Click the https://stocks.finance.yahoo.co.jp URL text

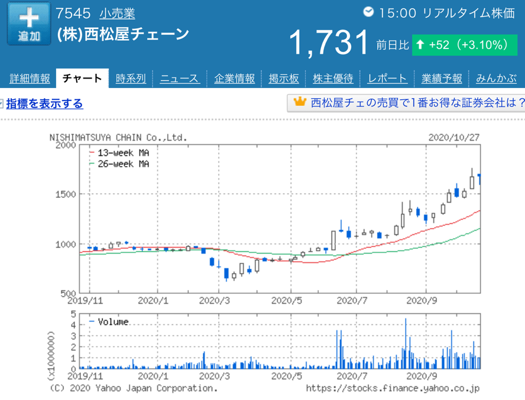pos(393,388)
